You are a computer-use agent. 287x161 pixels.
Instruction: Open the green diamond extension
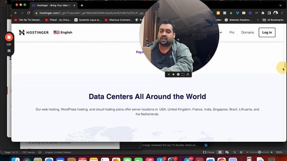pyautogui.click(x=231, y=13)
